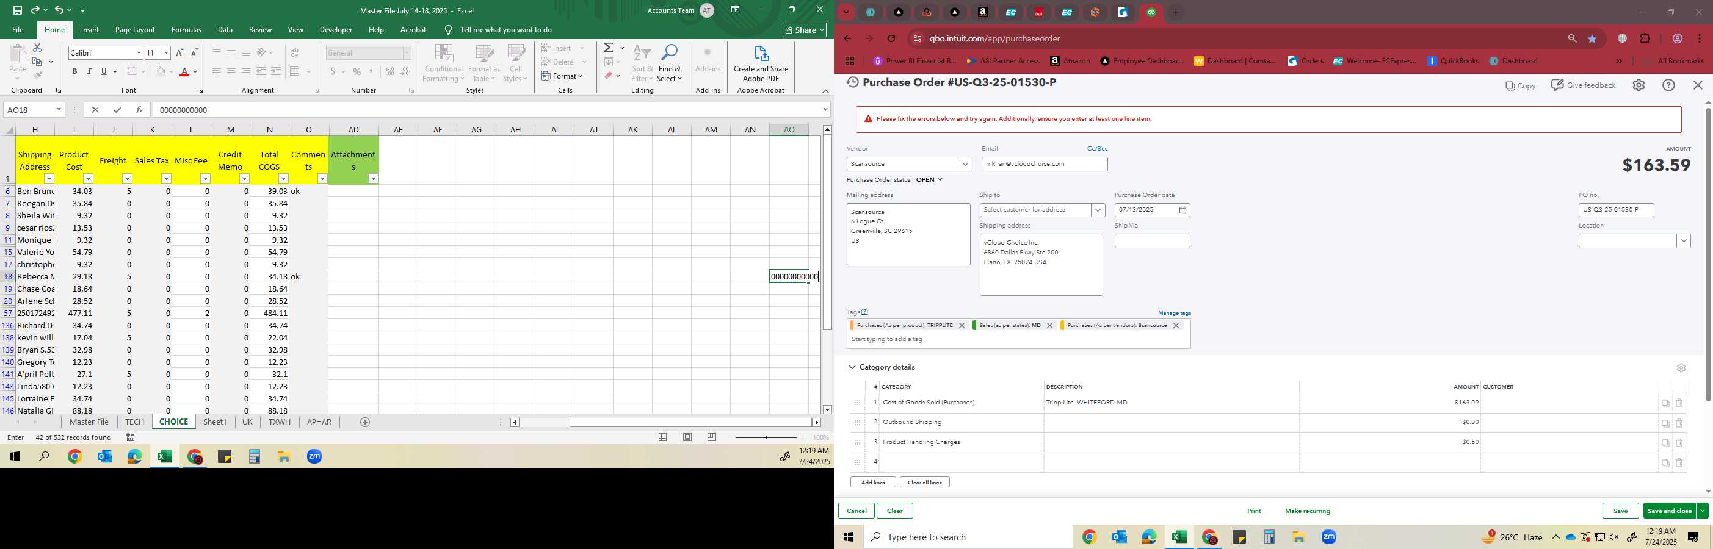The height and width of the screenshot is (549, 1713).
Task: Click Conditional Formatting icon
Action: pyautogui.click(x=444, y=63)
